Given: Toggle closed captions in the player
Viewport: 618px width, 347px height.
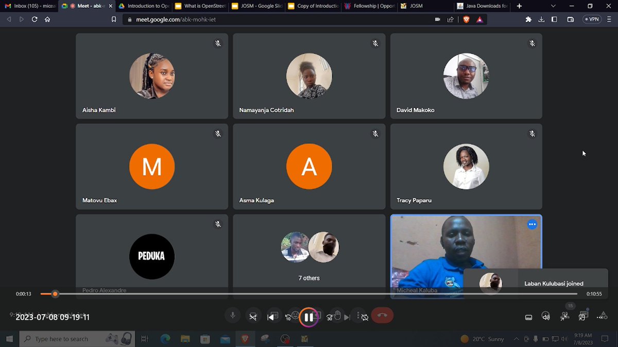Looking at the screenshot, I should 528,317.
